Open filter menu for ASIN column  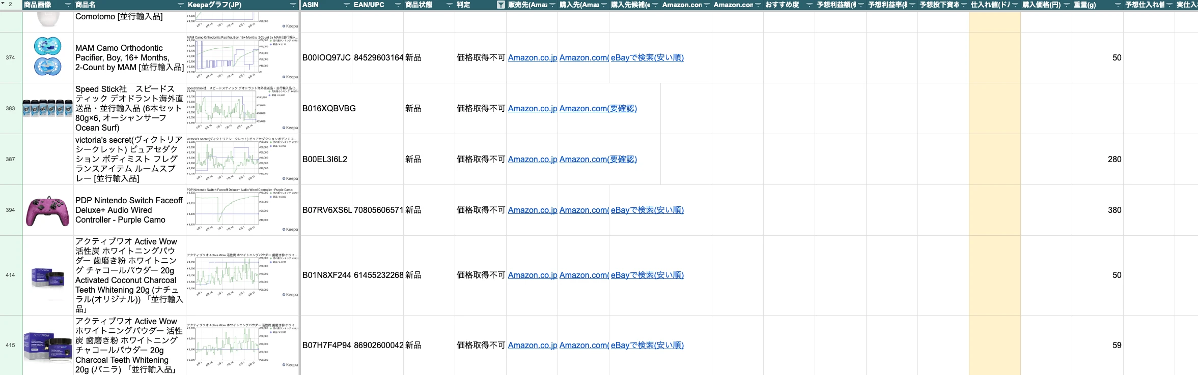click(x=347, y=5)
